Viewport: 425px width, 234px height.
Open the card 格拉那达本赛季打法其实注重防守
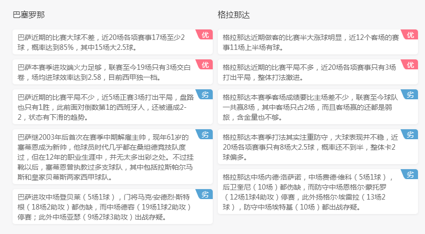(318, 147)
